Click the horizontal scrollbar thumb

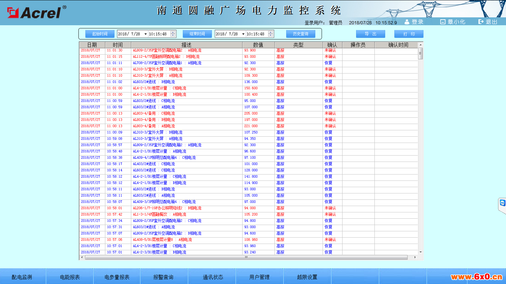[246, 257]
